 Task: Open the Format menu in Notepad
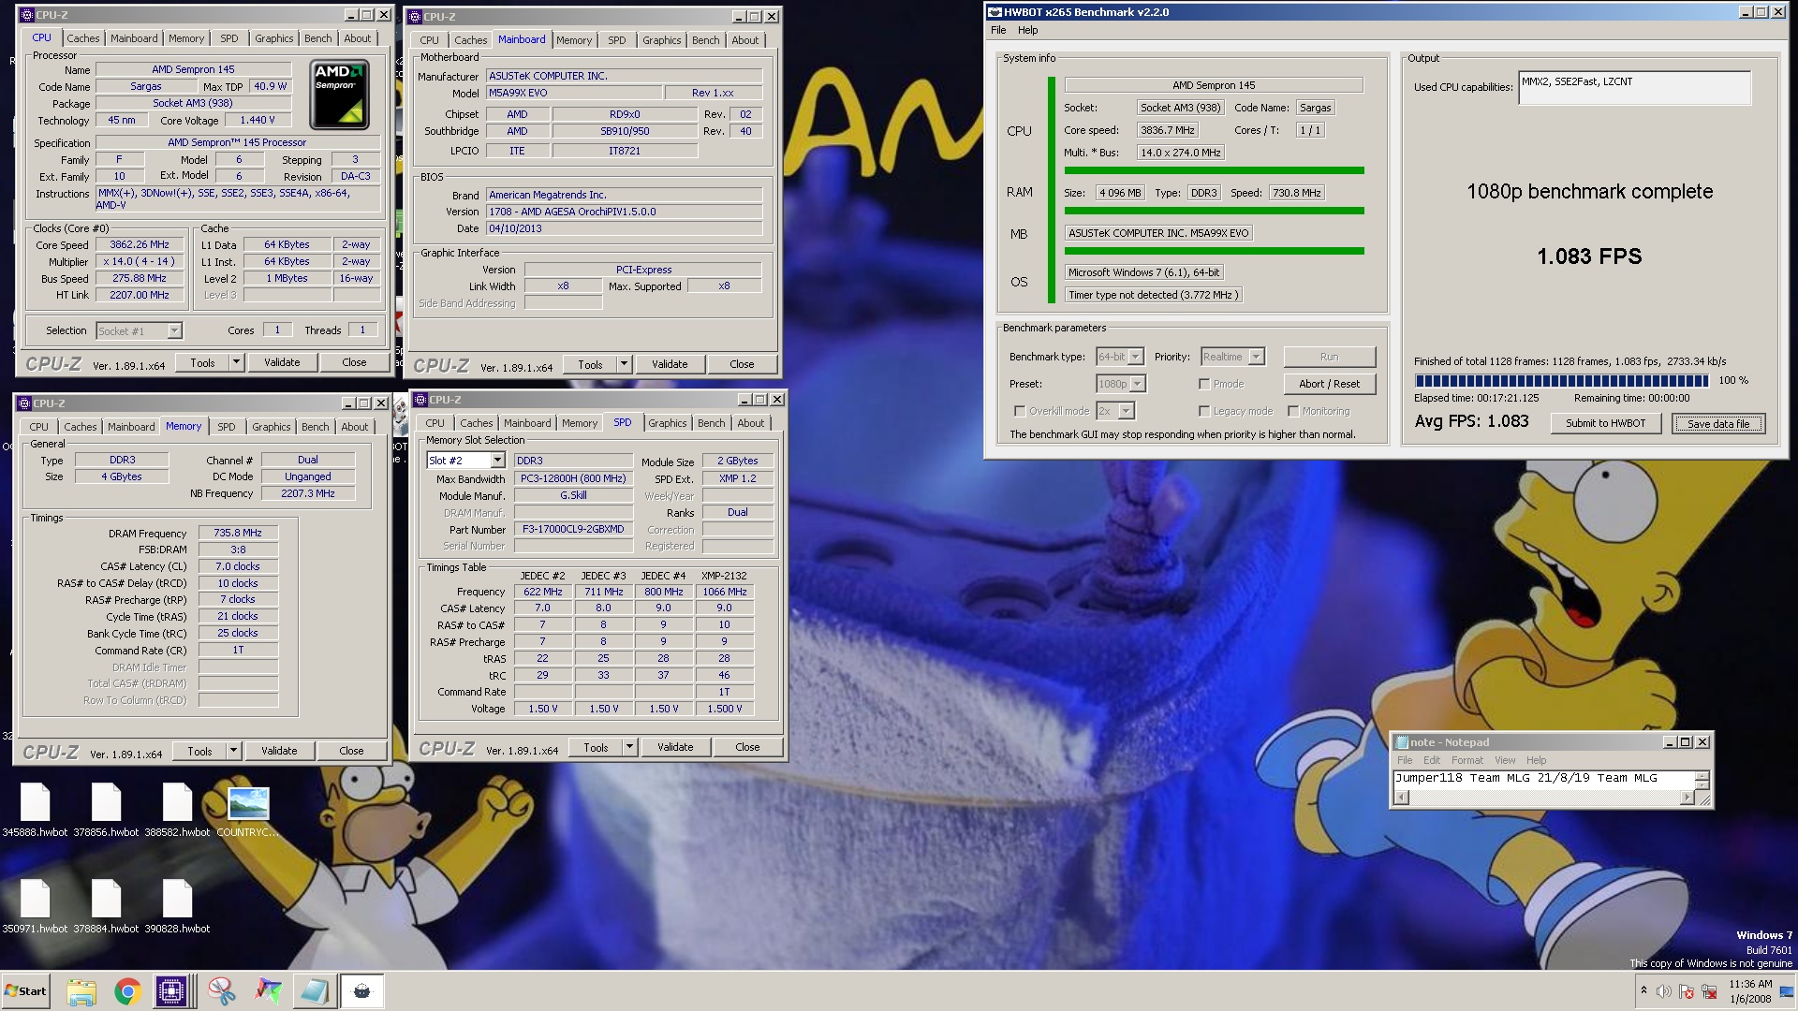1466,760
